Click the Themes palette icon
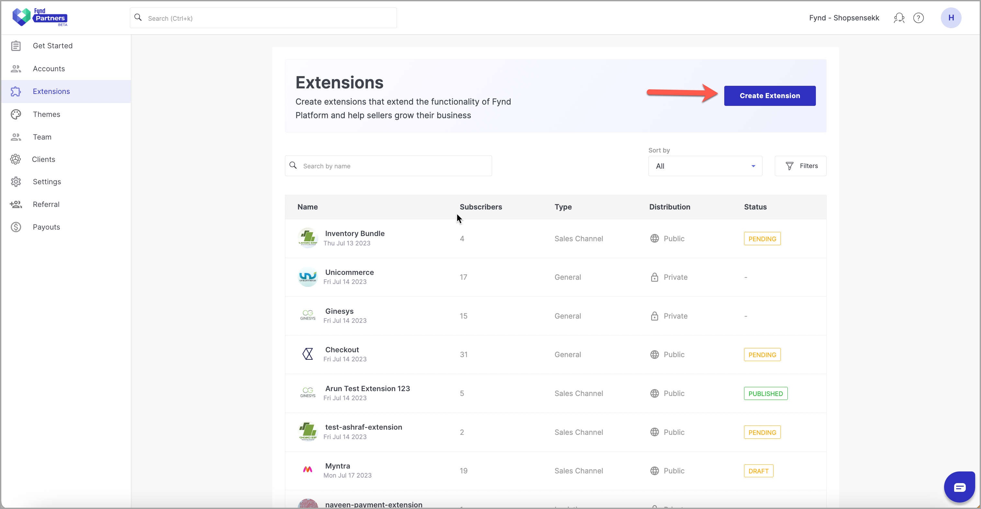 point(16,114)
